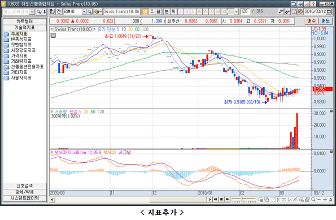Click the plus zoom-in icon
336x220 pixels.
coord(325,200)
